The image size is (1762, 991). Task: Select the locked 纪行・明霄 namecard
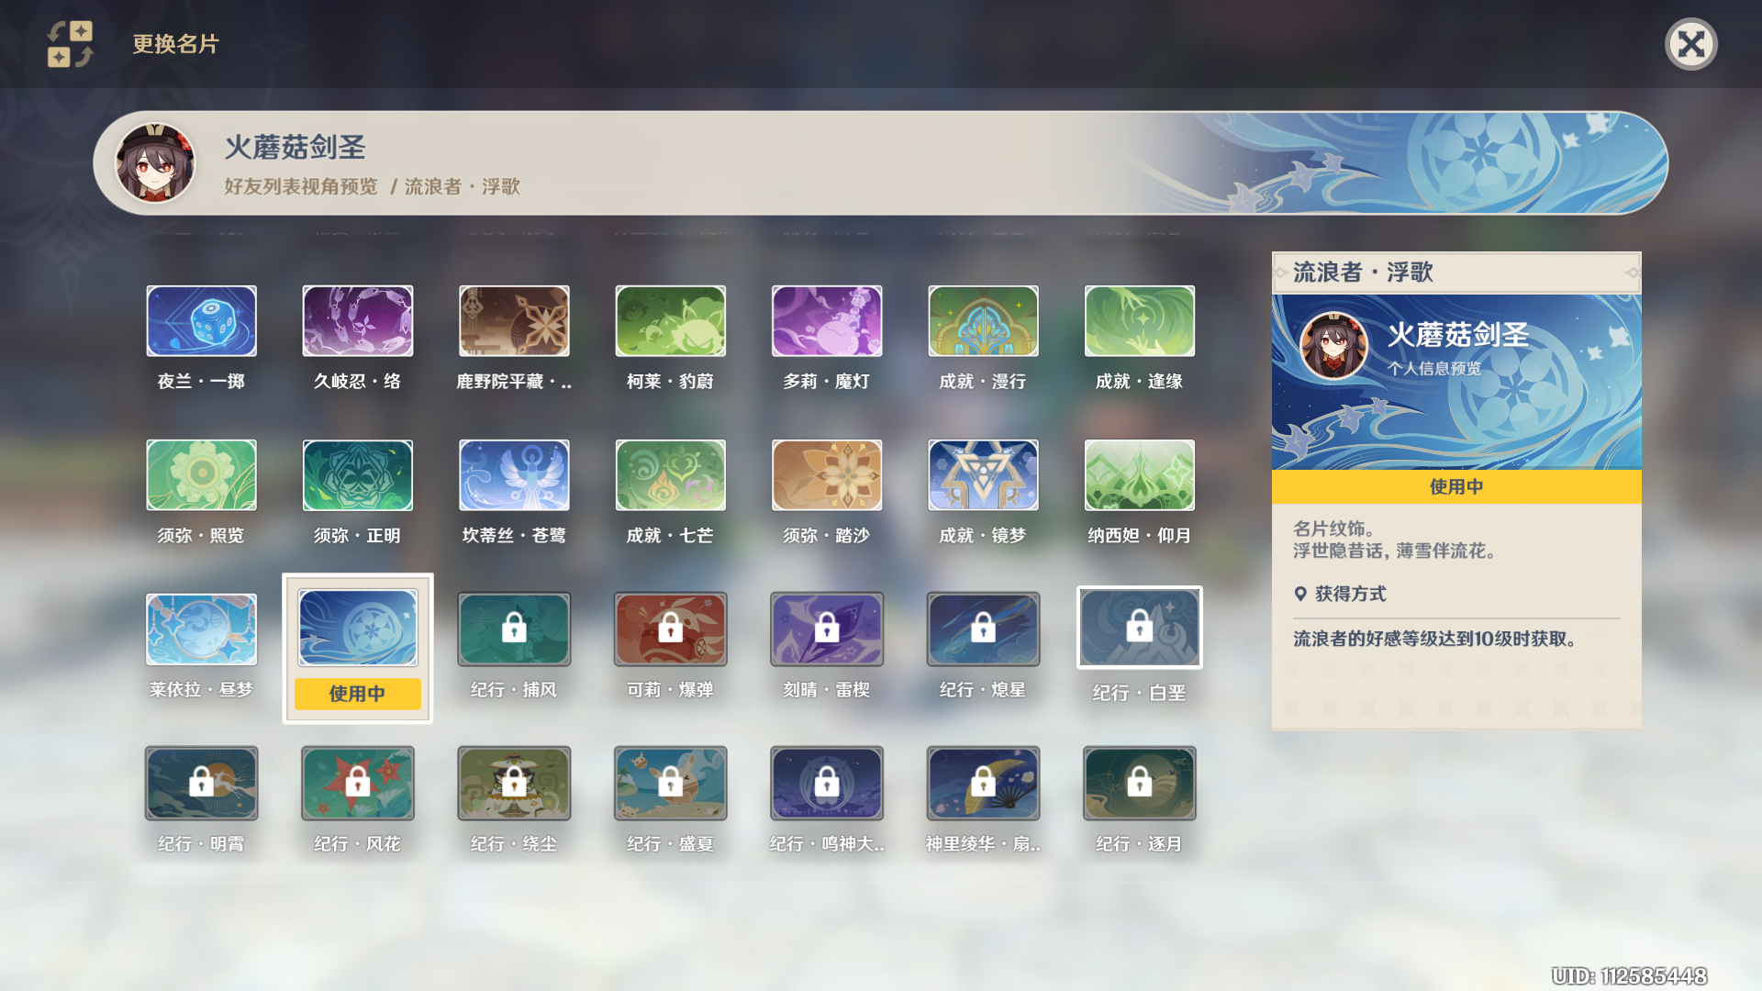click(201, 784)
